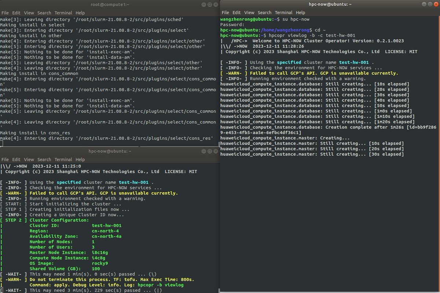
Task: Open the Edit menu of the right terminal
Action: click(x=236, y=12)
